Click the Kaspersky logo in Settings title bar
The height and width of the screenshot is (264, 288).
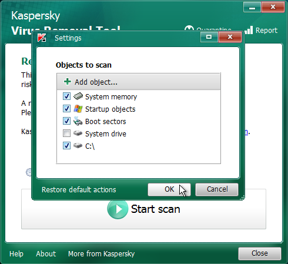coord(42,38)
